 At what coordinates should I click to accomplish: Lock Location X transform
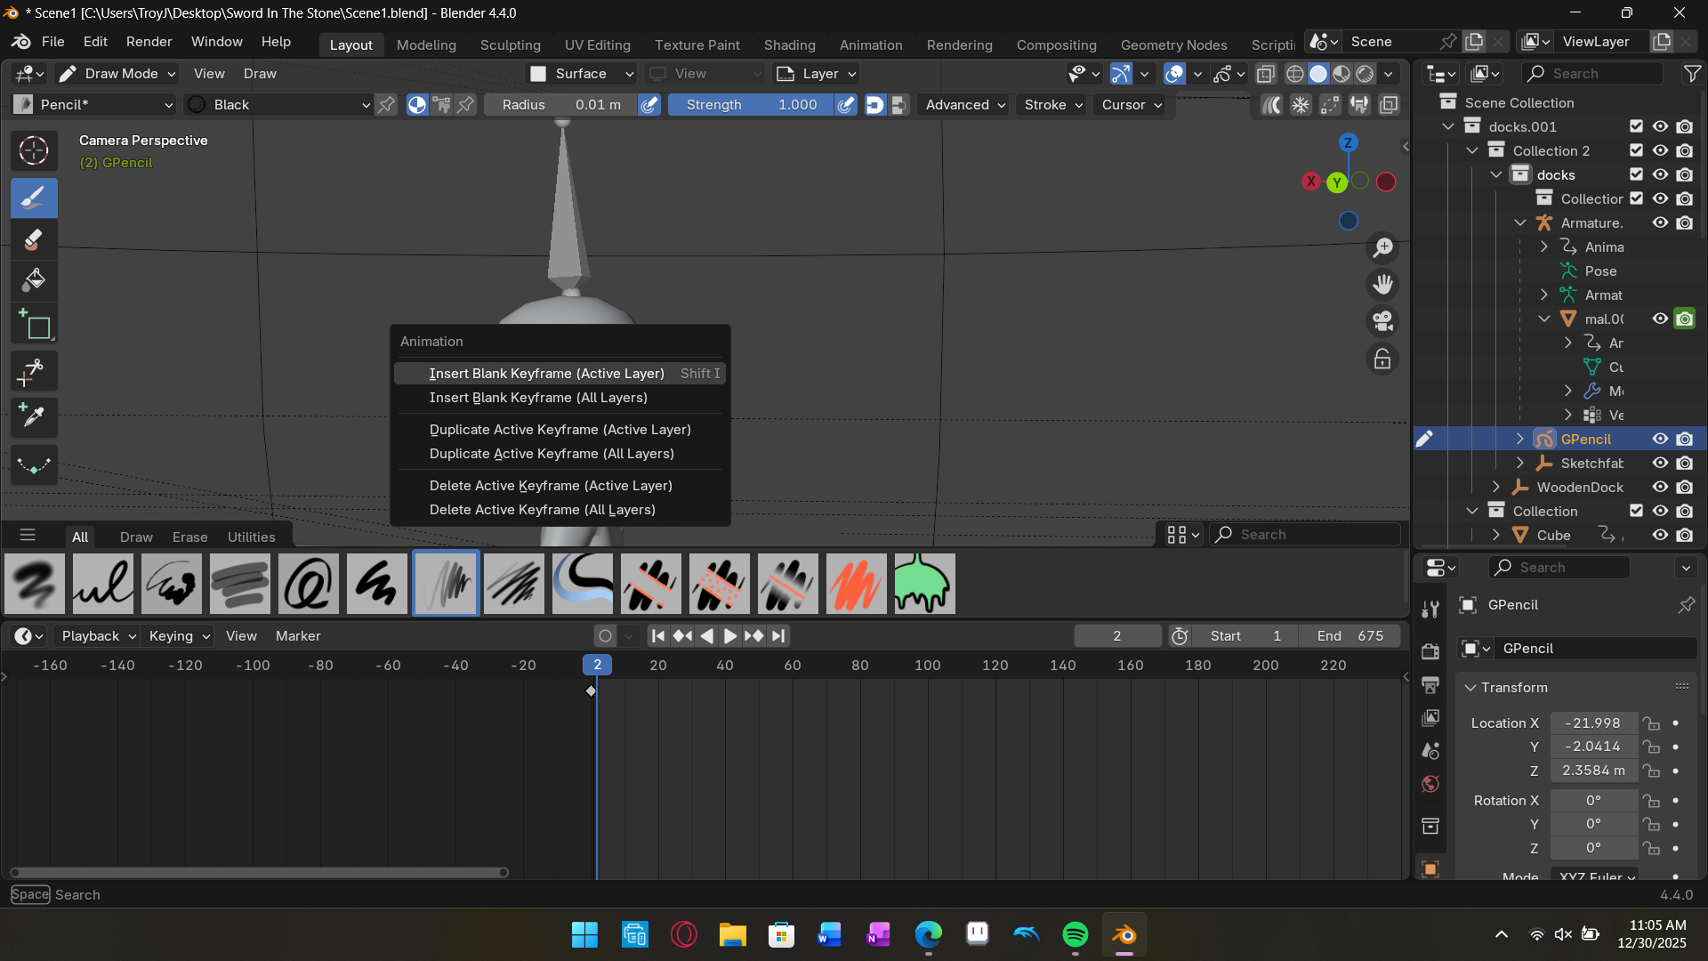click(x=1651, y=723)
